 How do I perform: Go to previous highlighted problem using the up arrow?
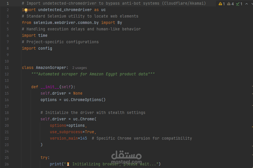[247, 4]
